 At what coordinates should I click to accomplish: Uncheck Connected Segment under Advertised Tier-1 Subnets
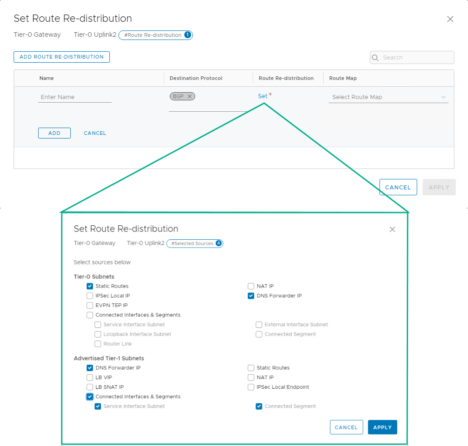(x=259, y=406)
